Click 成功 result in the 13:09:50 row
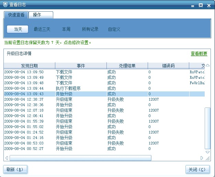 tap(112, 72)
